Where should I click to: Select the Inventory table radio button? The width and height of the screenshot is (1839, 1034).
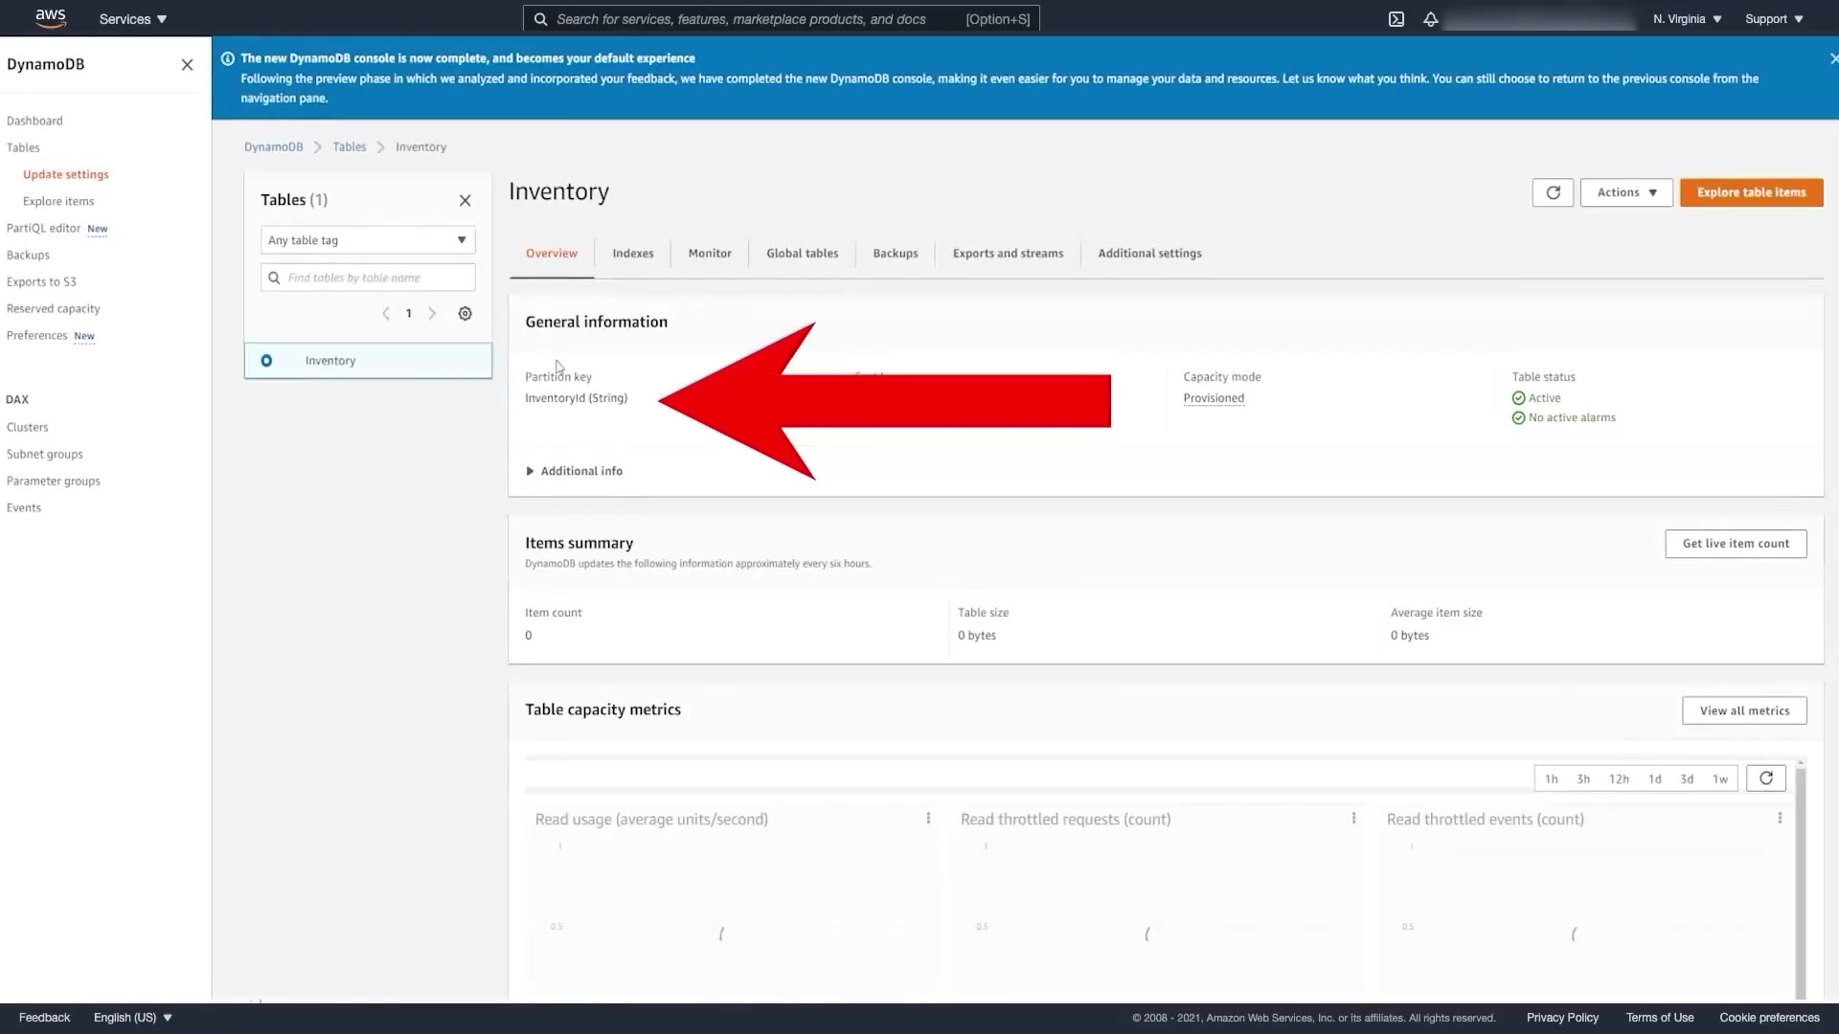coord(266,361)
